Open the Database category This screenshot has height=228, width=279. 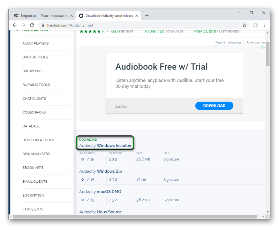[x=31, y=126]
